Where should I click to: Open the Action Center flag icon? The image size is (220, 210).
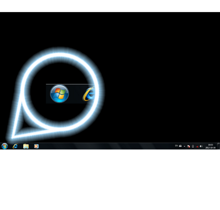click(x=188, y=146)
